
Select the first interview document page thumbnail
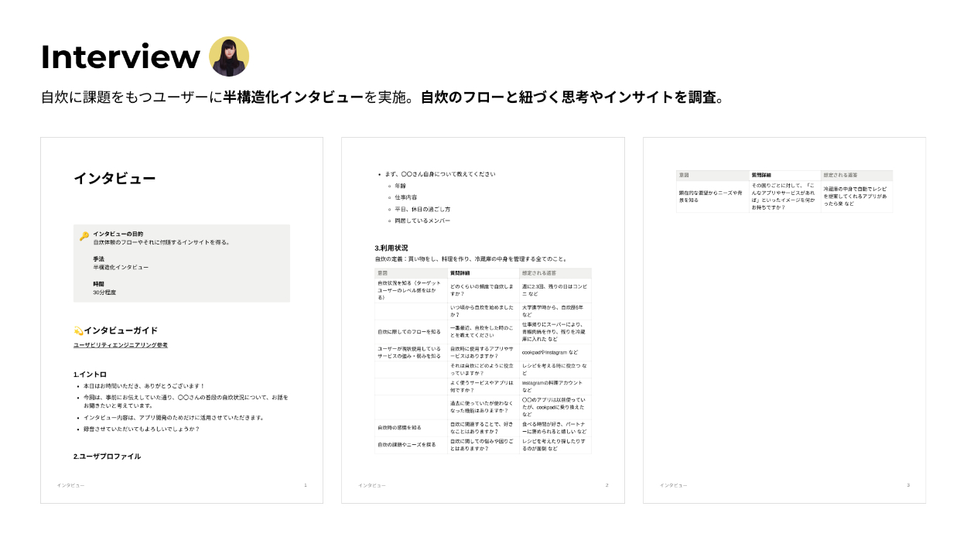pos(182,320)
